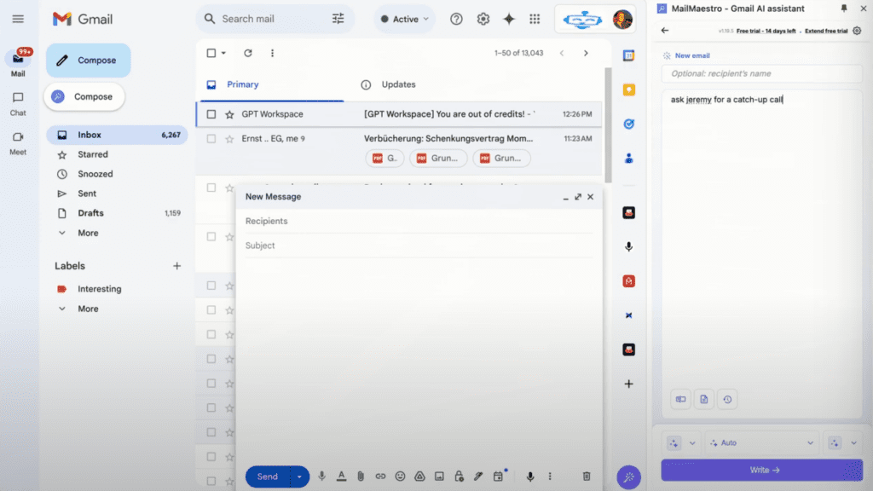Tick the checkbox for Ernst email
The width and height of the screenshot is (873, 491).
pos(211,139)
